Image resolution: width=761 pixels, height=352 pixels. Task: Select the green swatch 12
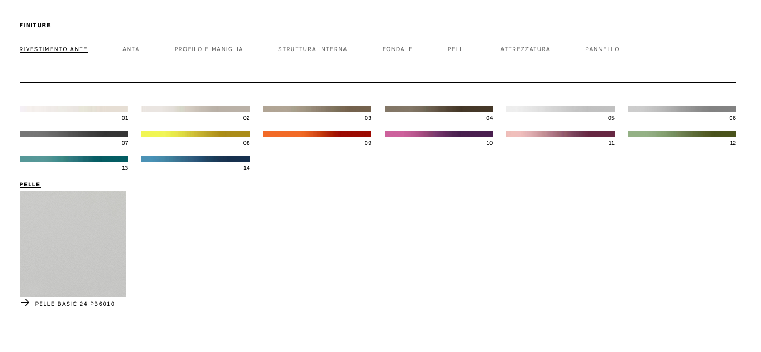[x=681, y=134]
